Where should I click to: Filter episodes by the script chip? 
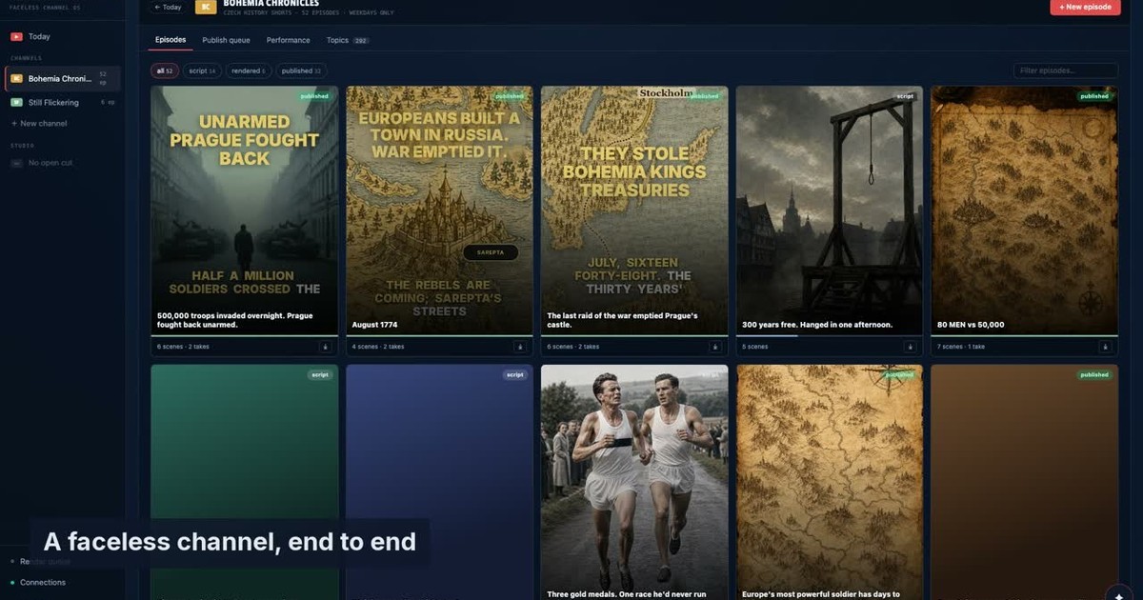pos(202,70)
